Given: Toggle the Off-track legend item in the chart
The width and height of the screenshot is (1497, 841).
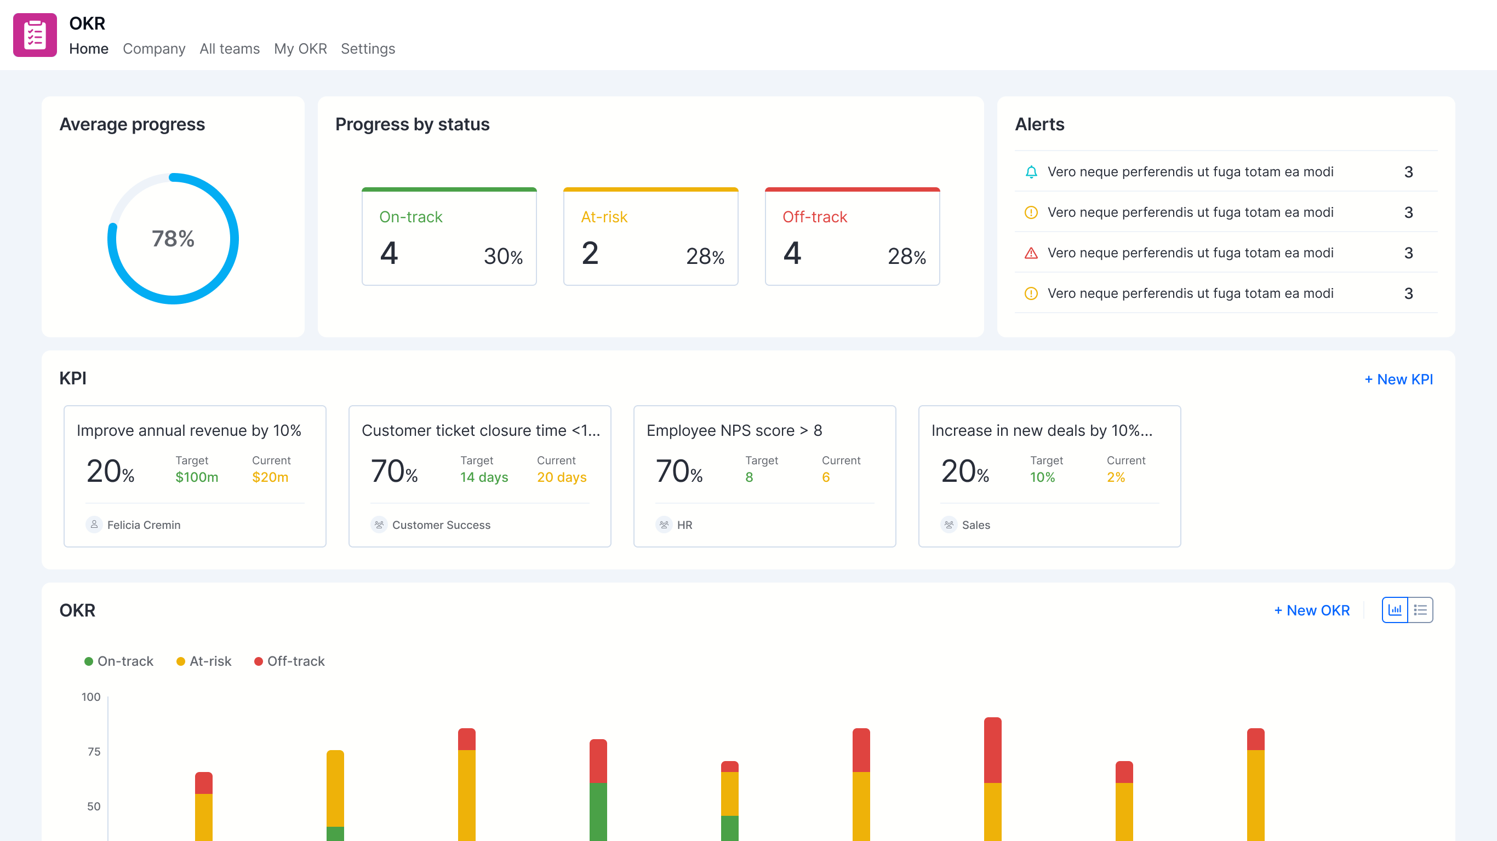Looking at the screenshot, I should coord(289,661).
